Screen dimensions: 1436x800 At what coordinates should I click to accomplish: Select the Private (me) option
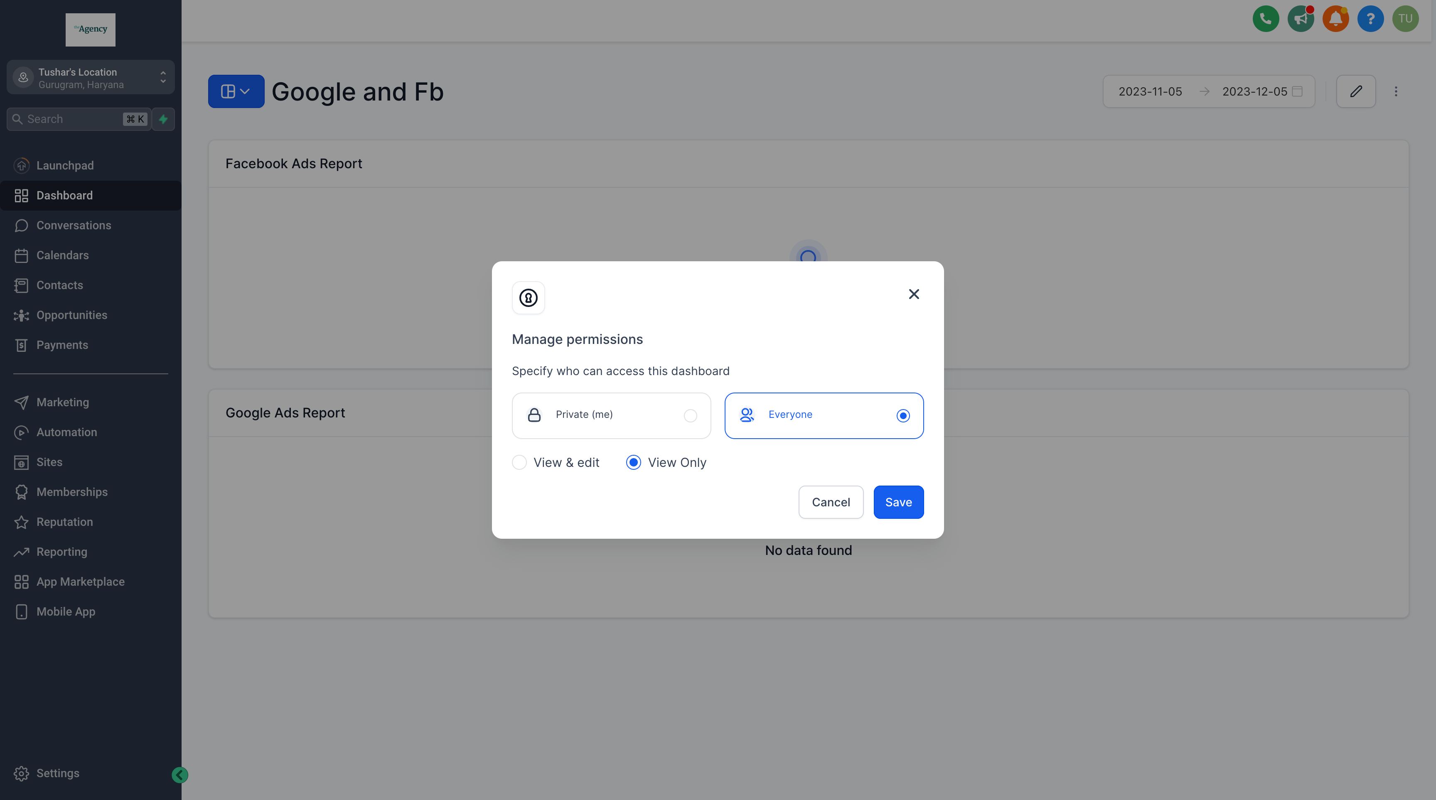pyautogui.click(x=611, y=416)
